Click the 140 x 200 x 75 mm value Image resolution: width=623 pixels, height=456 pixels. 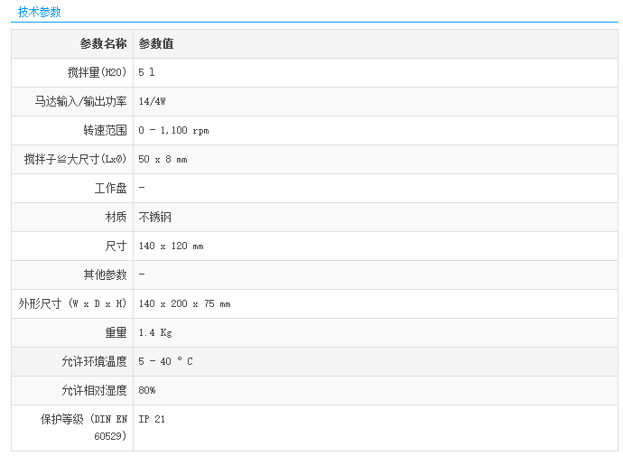pos(184,303)
